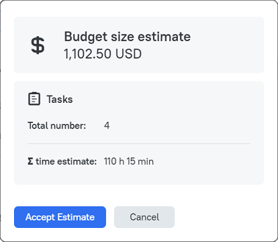Click the USD currency code text
The height and width of the screenshot is (242, 278).
[x=128, y=54]
